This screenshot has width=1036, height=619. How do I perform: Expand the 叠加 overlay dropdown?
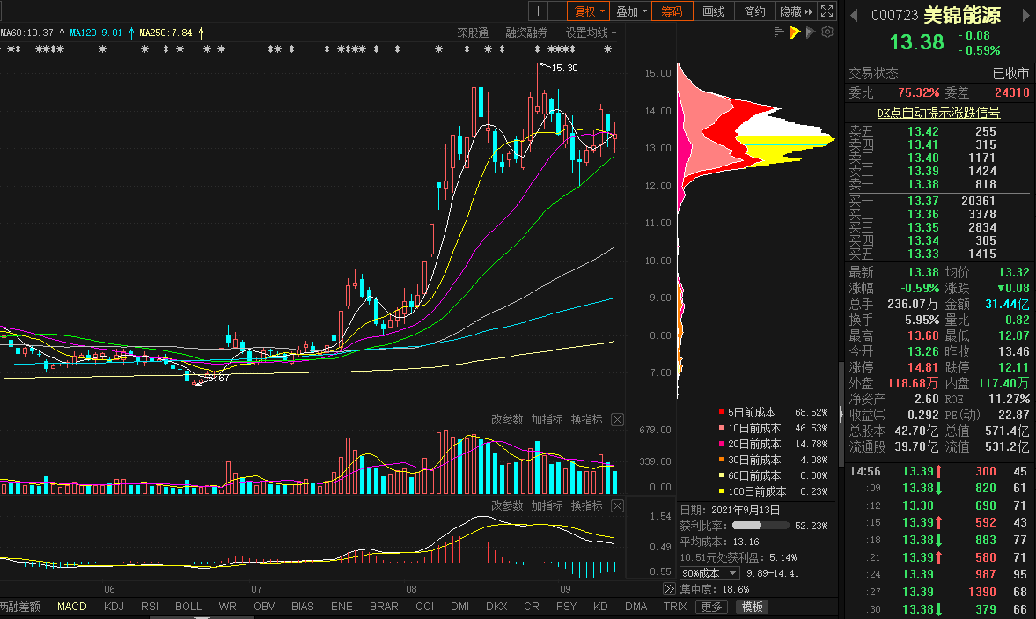631,11
